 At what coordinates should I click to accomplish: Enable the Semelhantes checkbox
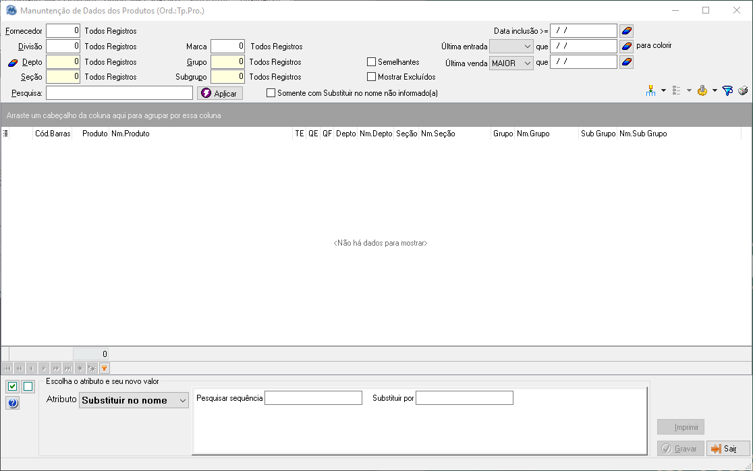click(x=371, y=62)
